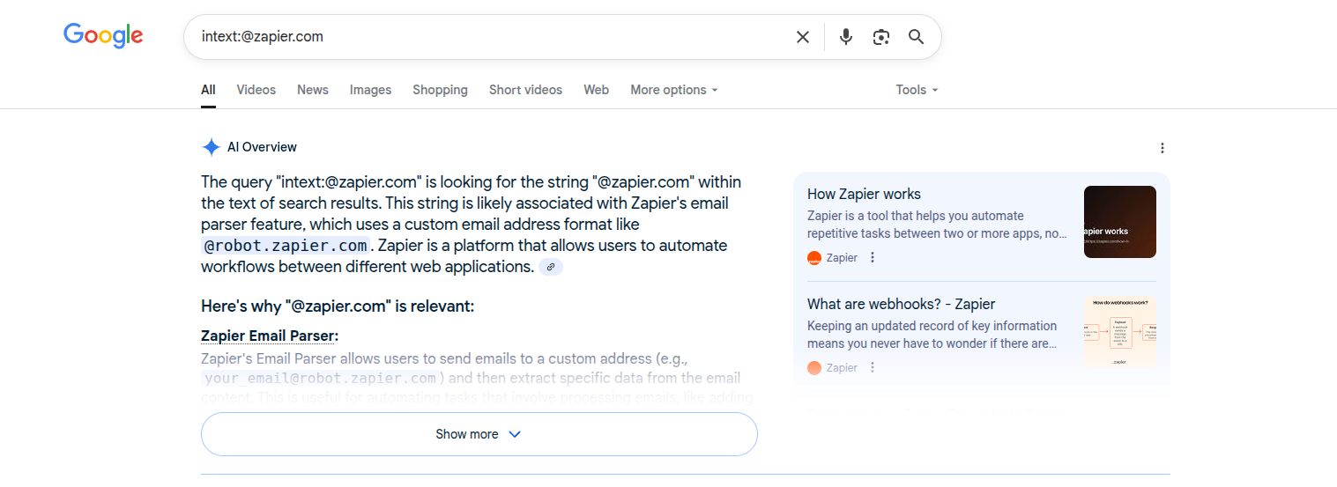
Task: Open AI Overview three-dot menu
Action: click(1162, 148)
